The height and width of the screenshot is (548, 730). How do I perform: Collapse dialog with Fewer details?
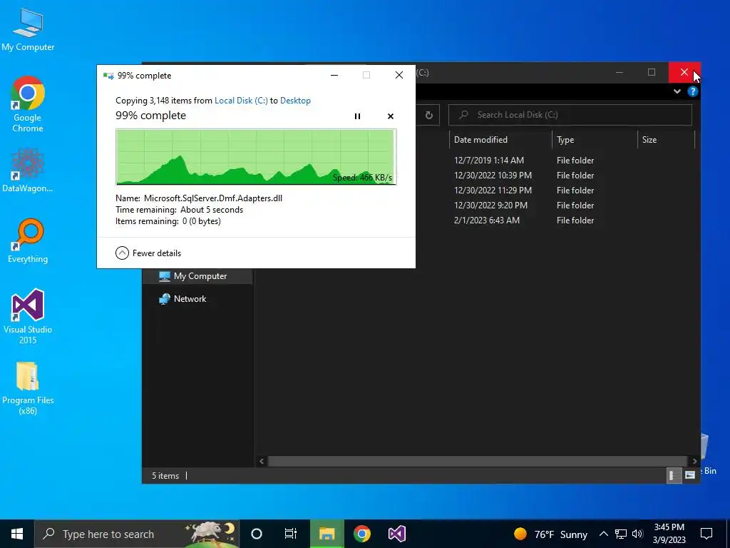[148, 253]
